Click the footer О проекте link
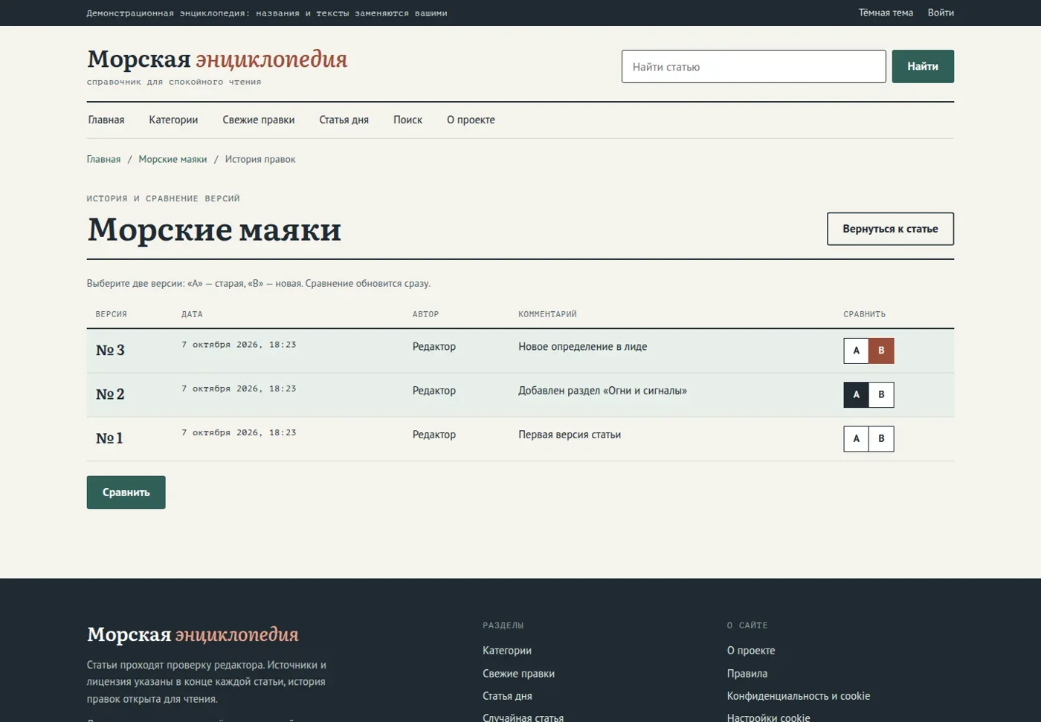Screen dimensions: 1041x722 751,650
